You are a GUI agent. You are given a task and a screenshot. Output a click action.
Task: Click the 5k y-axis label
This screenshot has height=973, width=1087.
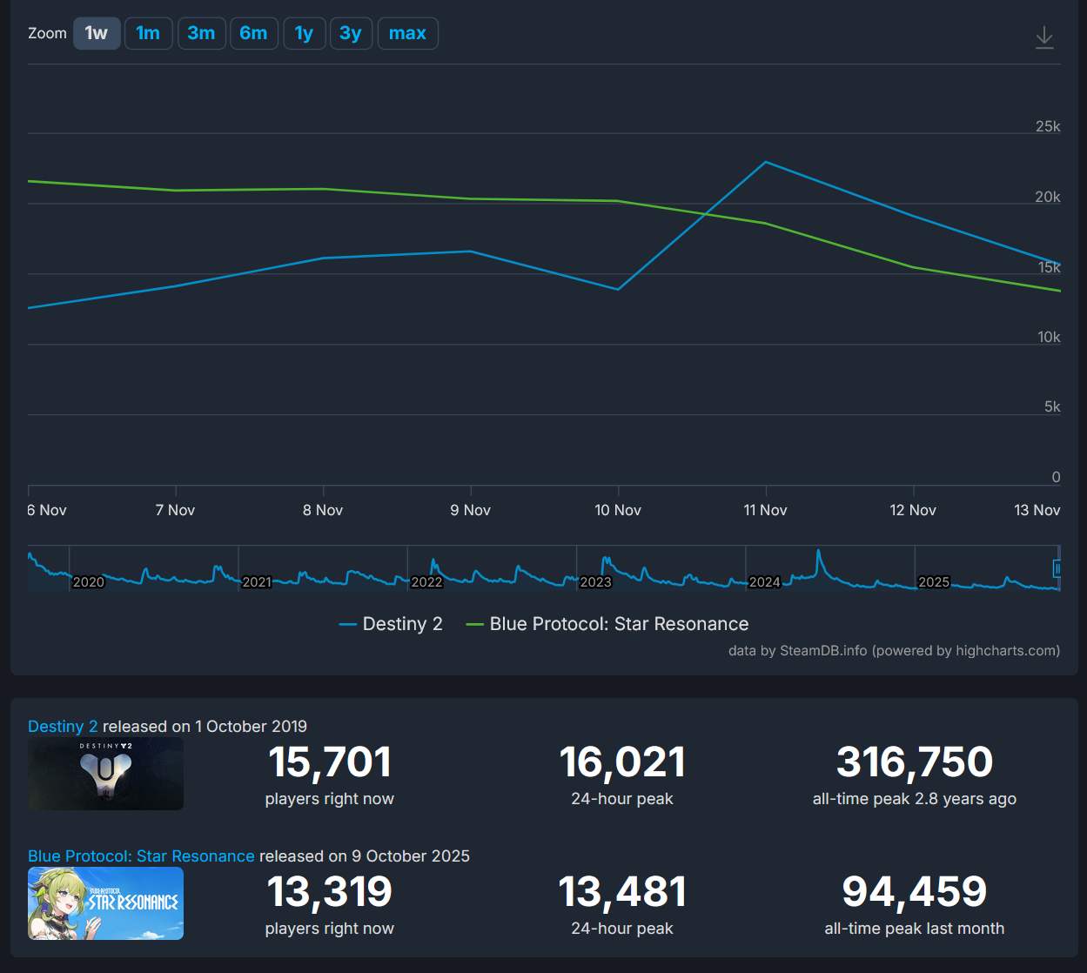tap(1052, 406)
